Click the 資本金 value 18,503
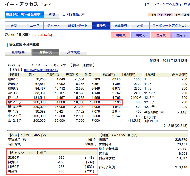The width and height of the screenshot is (190, 176). 182,154
